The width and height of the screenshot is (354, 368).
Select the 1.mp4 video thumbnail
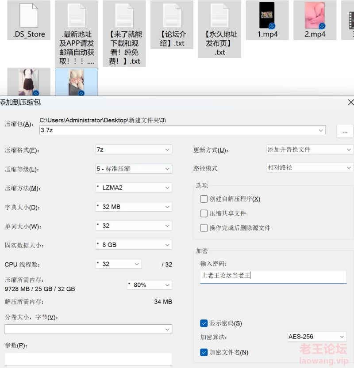click(267, 15)
